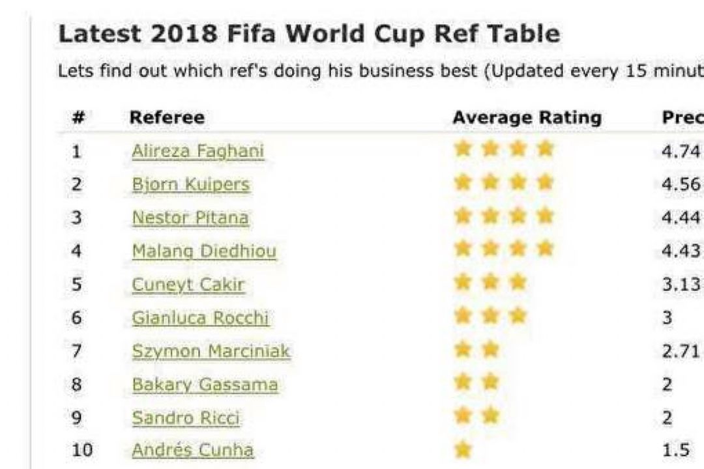
Task: Click Alireza Faghani's fourth rating star
Action: [546, 149]
